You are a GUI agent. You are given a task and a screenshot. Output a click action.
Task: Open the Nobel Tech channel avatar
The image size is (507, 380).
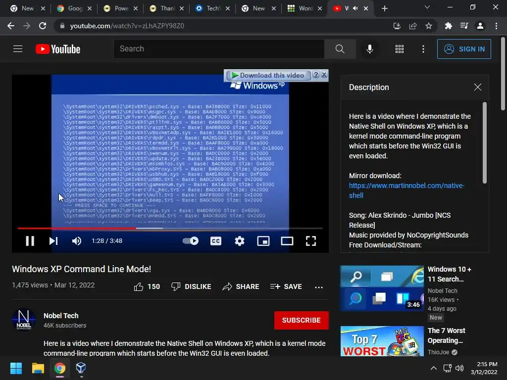click(24, 320)
